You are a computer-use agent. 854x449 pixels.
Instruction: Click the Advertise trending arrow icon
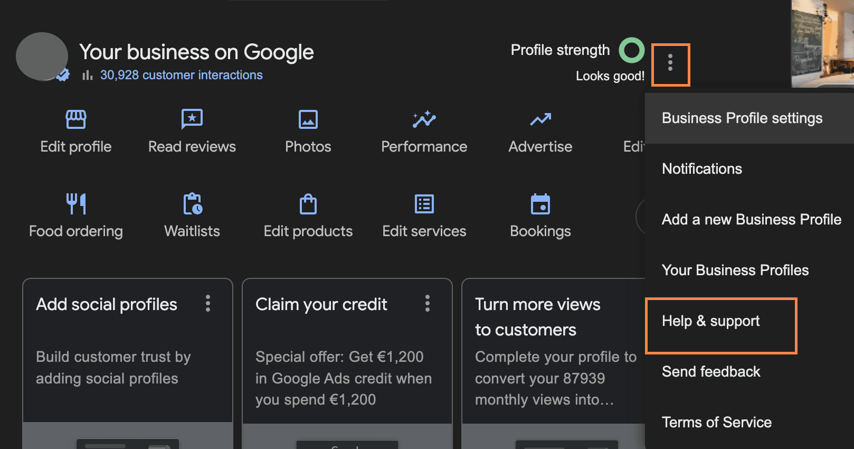(x=540, y=119)
